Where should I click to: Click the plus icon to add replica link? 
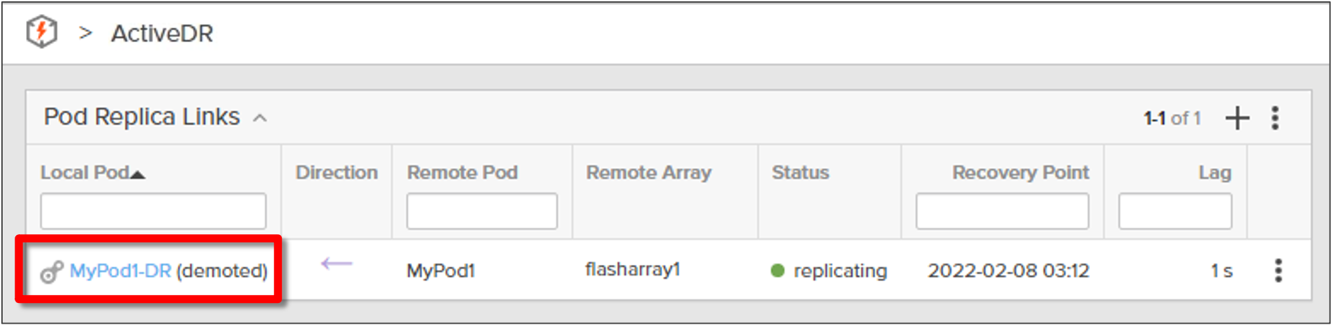tap(1237, 118)
